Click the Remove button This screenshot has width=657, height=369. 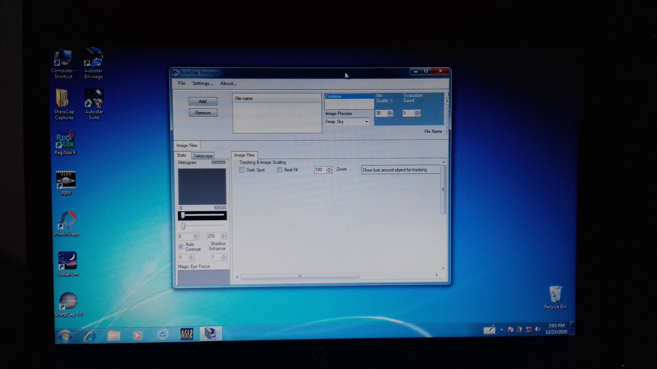pos(203,113)
